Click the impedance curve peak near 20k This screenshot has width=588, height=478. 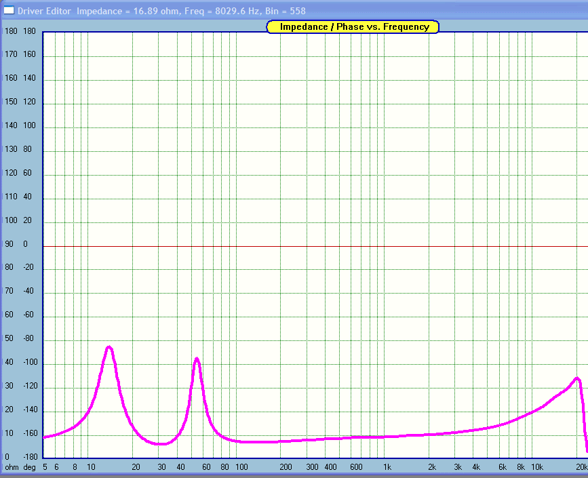pyautogui.click(x=577, y=378)
